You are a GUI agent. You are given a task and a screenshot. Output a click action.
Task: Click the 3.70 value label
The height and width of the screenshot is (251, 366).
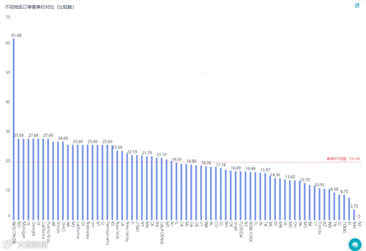coord(354,206)
